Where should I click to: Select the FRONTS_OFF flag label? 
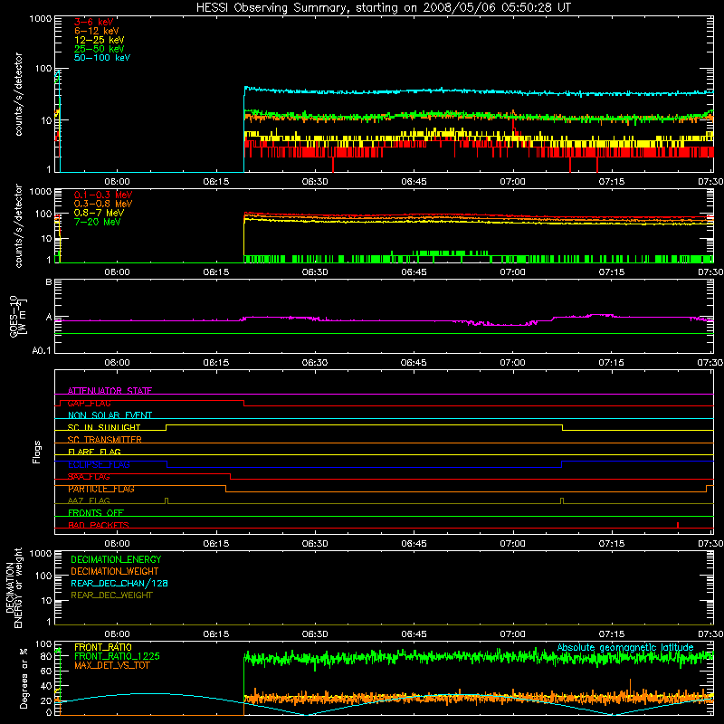click(96, 513)
